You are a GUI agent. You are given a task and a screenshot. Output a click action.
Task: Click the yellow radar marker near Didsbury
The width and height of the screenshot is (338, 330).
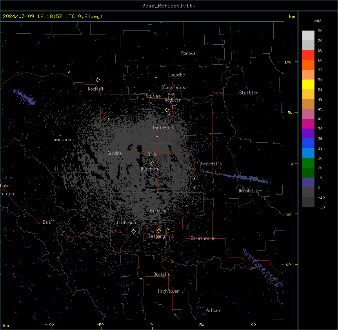click(152, 163)
